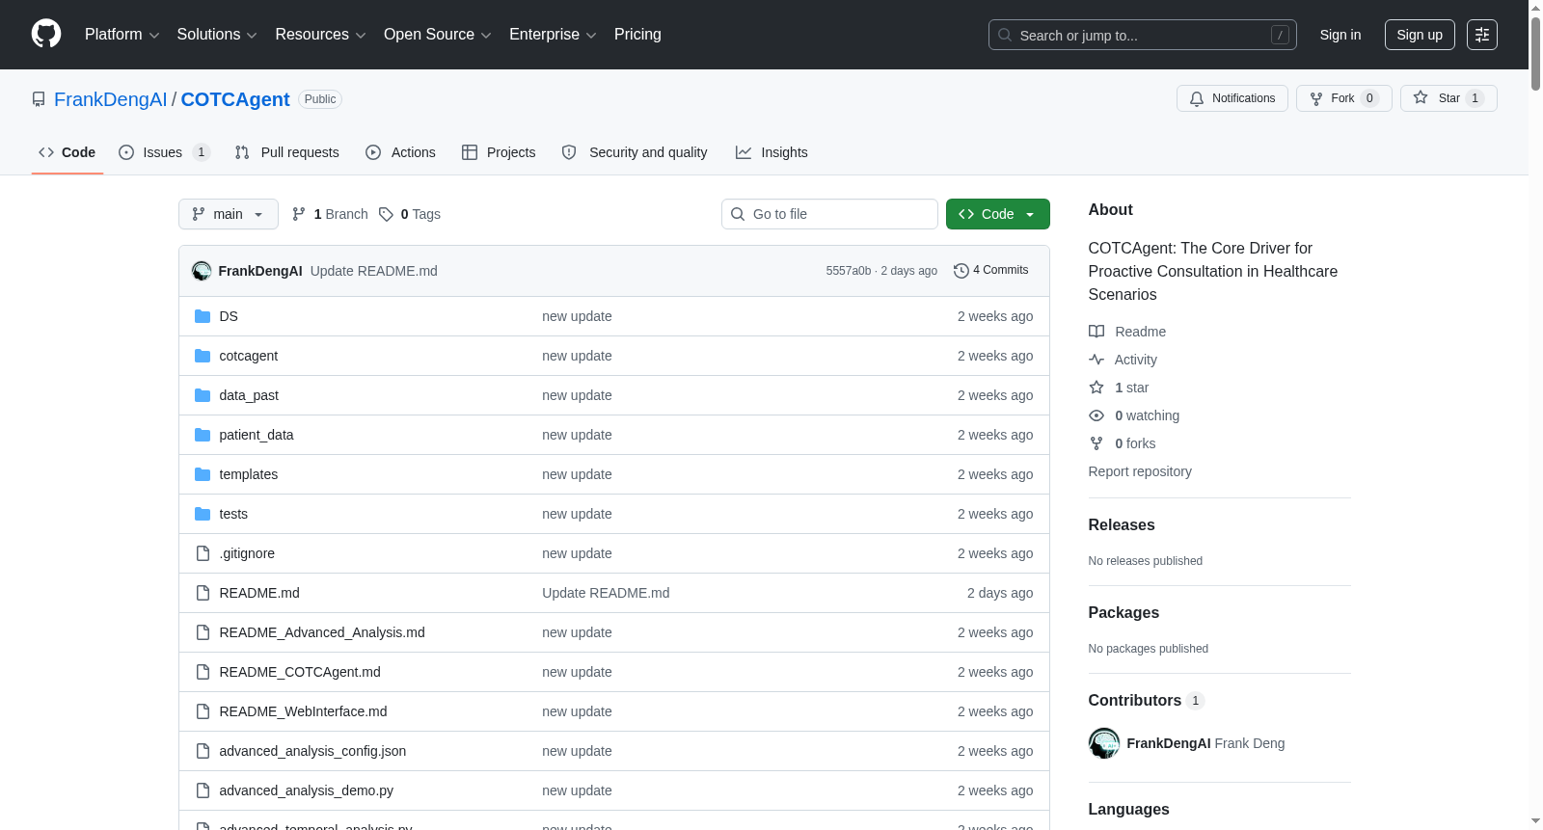
Task: Click the repository book icon beside FrankDengAI
Action: (39, 99)
